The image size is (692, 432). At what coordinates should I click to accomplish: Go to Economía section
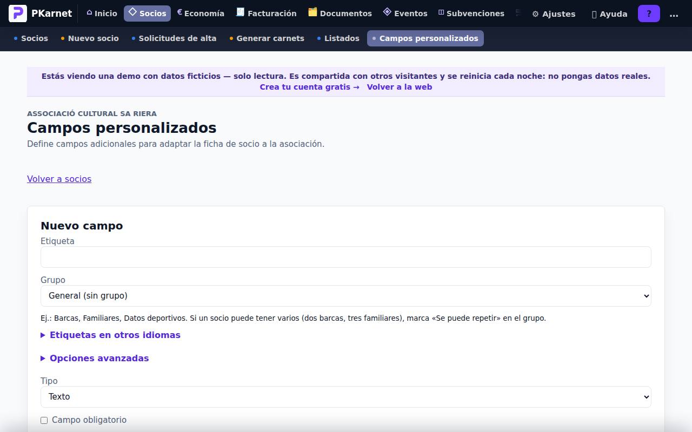[201, 13]
